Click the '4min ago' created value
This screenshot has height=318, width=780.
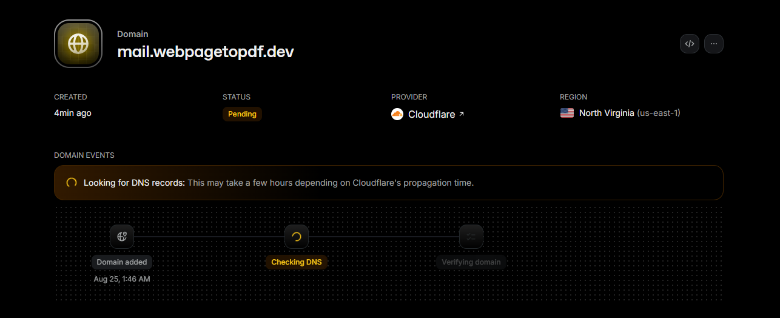pos(73,113)
